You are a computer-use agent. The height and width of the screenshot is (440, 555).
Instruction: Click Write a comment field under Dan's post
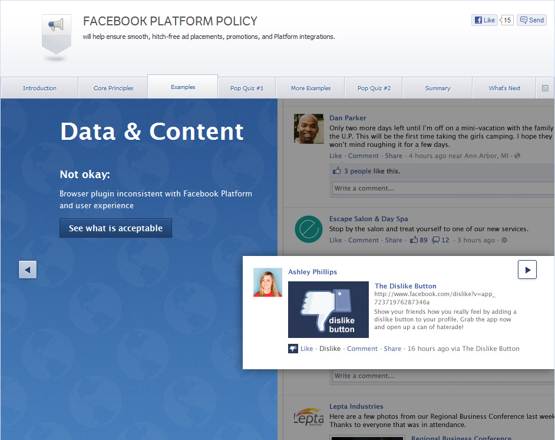443,188
